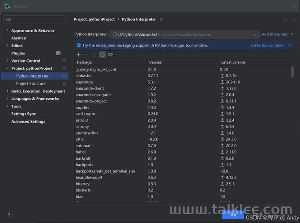This screenshot has height=223, width=300.
Task: Sort by Version column header
Action: coord(183,62)
